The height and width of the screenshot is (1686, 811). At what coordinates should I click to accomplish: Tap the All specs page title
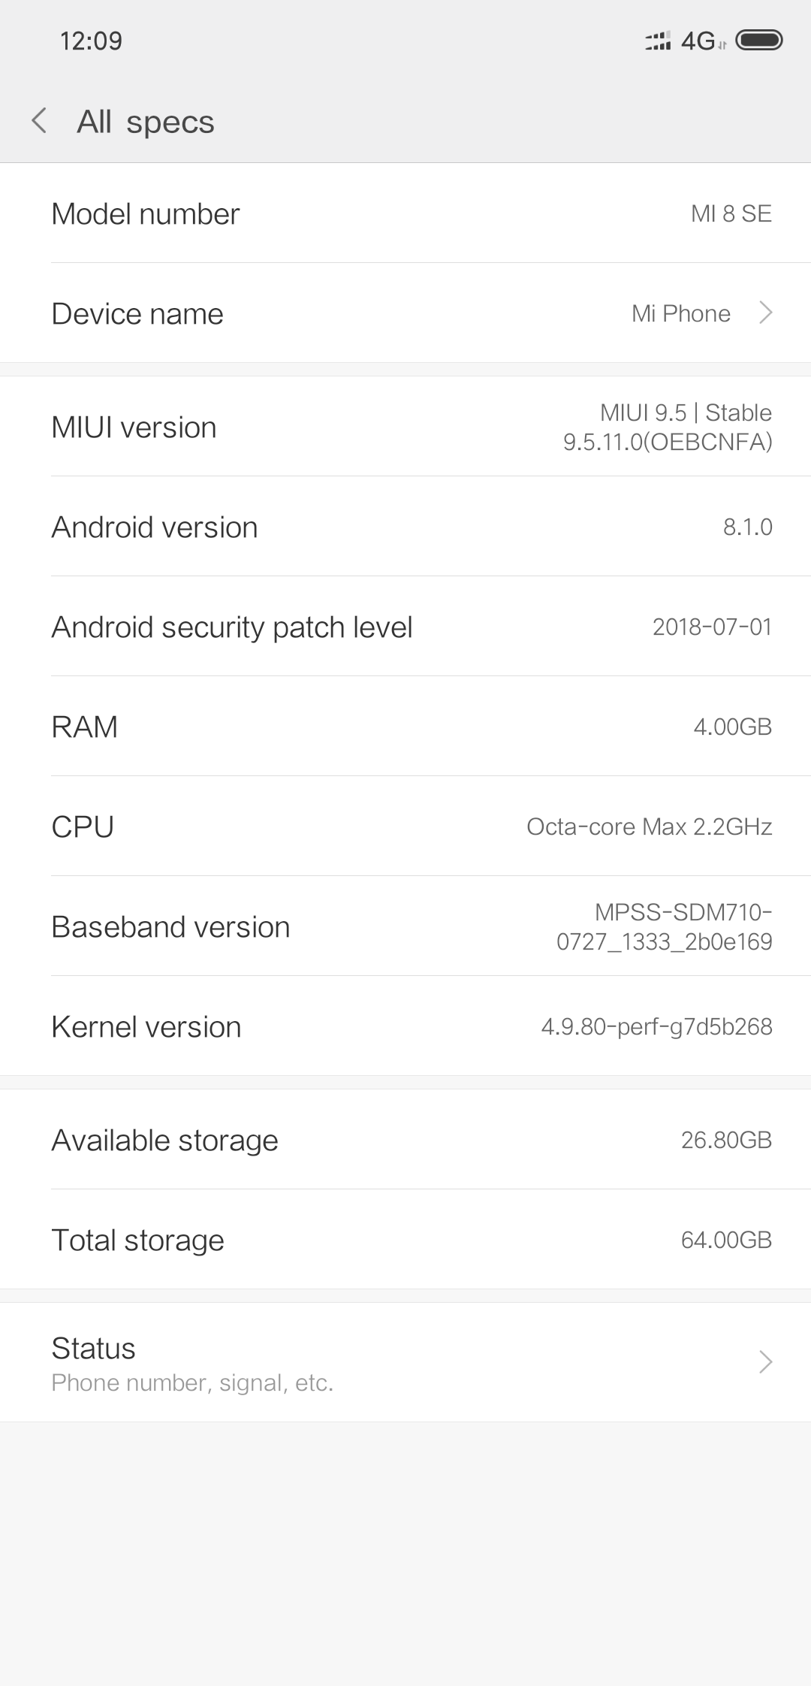click(146, 122)
